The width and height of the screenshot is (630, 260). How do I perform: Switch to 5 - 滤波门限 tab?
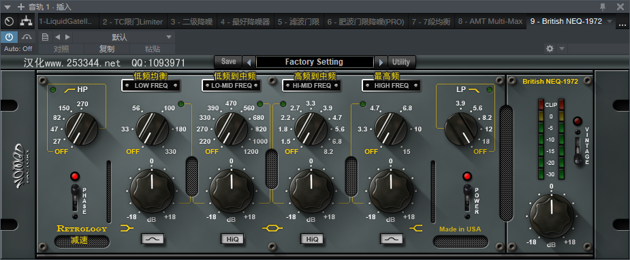(x=299, y=22)
